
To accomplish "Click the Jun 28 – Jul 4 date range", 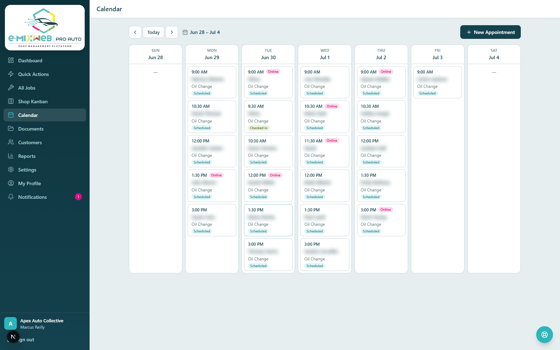I will tap(205, 32).
